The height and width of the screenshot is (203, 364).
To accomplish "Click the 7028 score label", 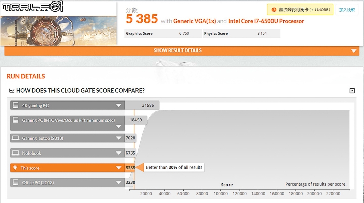I will [x=130, y=138].
